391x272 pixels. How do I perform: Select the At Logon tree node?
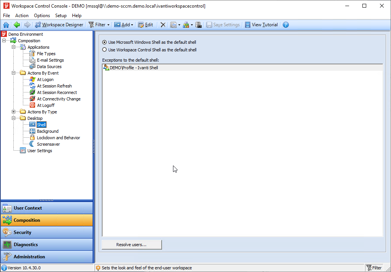pos(45,80)
